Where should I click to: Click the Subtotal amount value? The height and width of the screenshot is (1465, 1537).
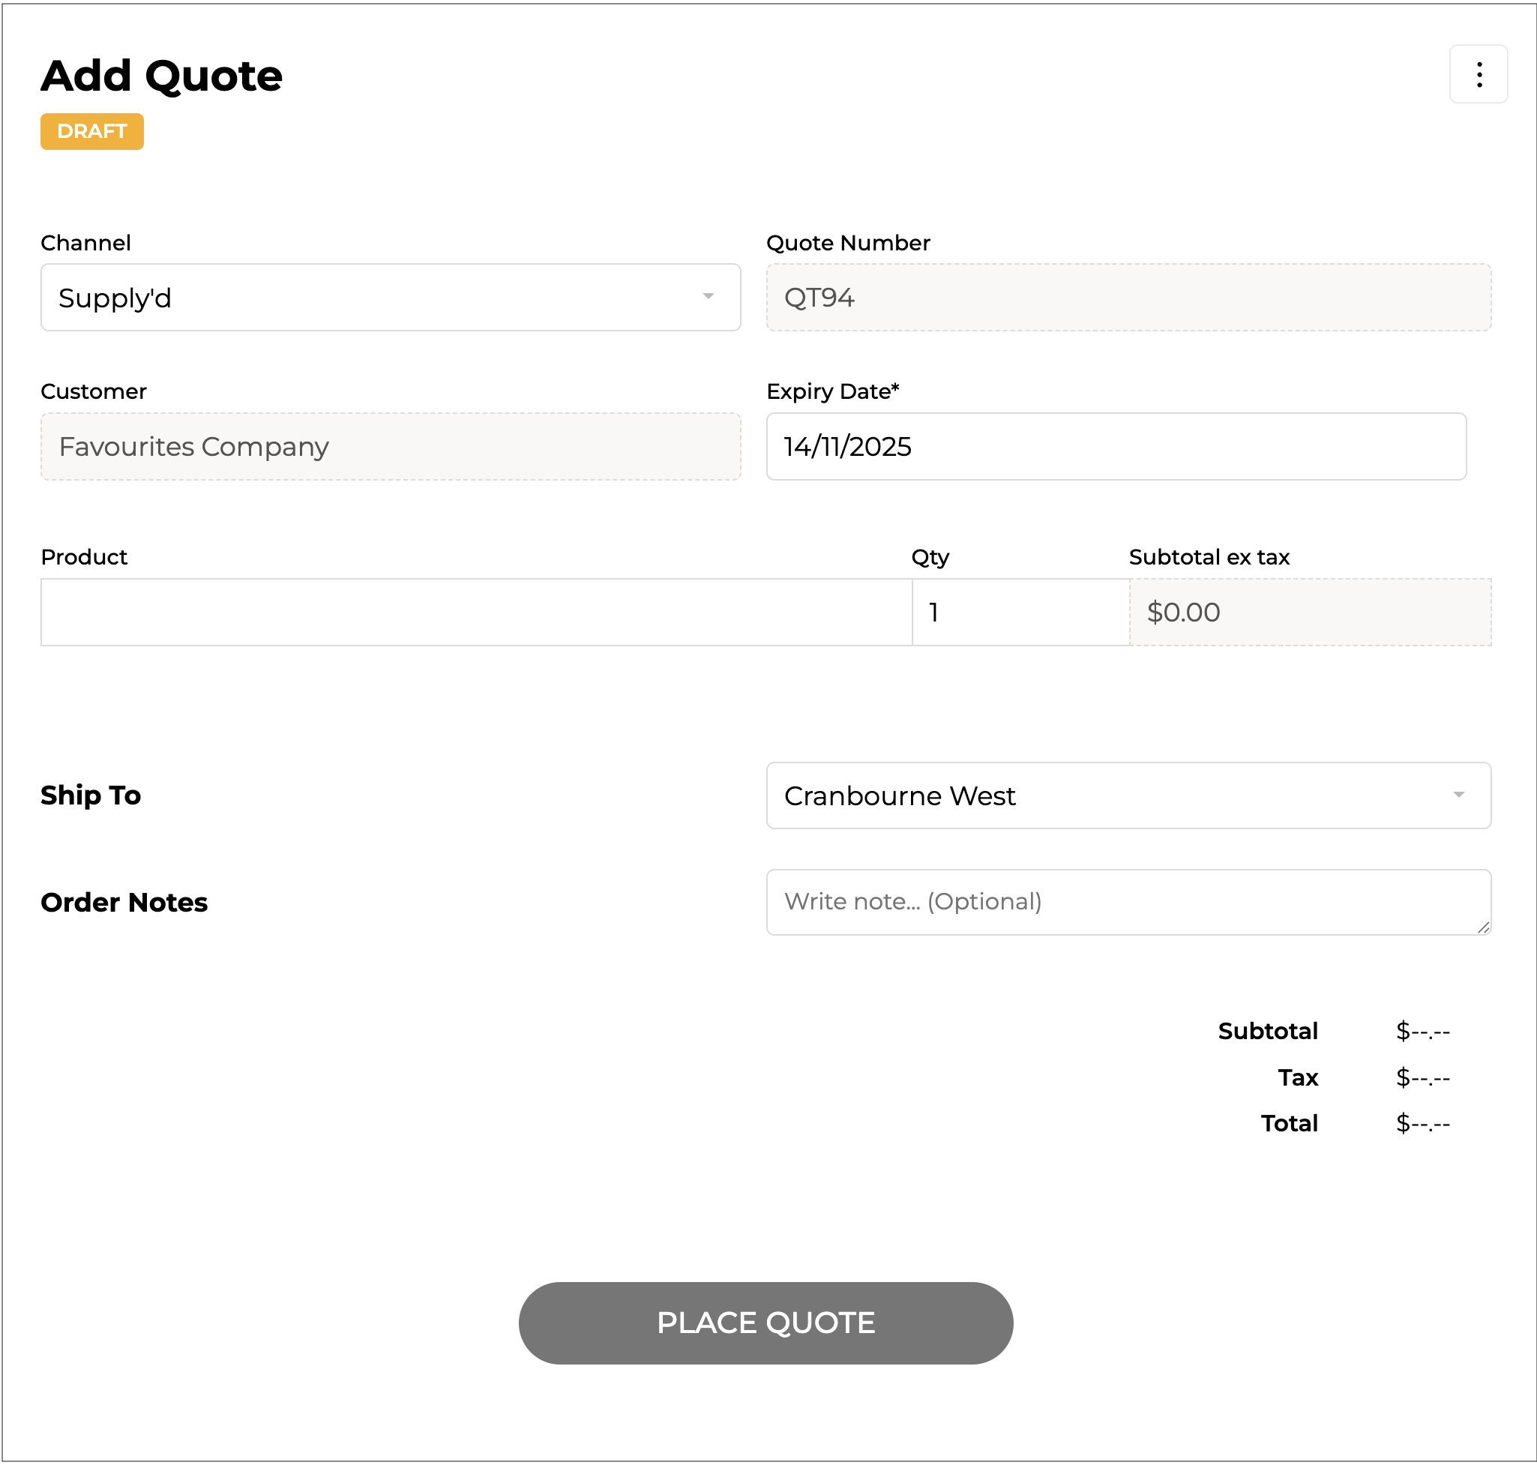coord(1422,1032)
